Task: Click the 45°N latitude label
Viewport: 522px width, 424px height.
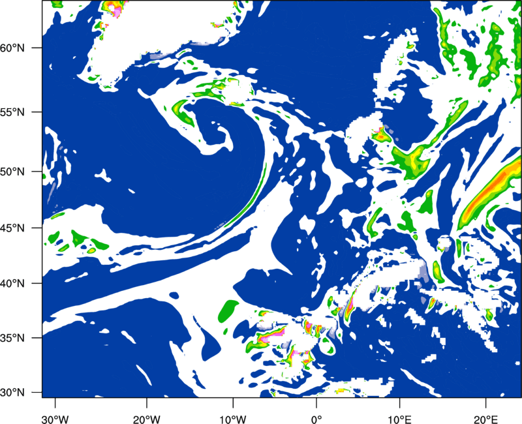Action: coord(12,228)
